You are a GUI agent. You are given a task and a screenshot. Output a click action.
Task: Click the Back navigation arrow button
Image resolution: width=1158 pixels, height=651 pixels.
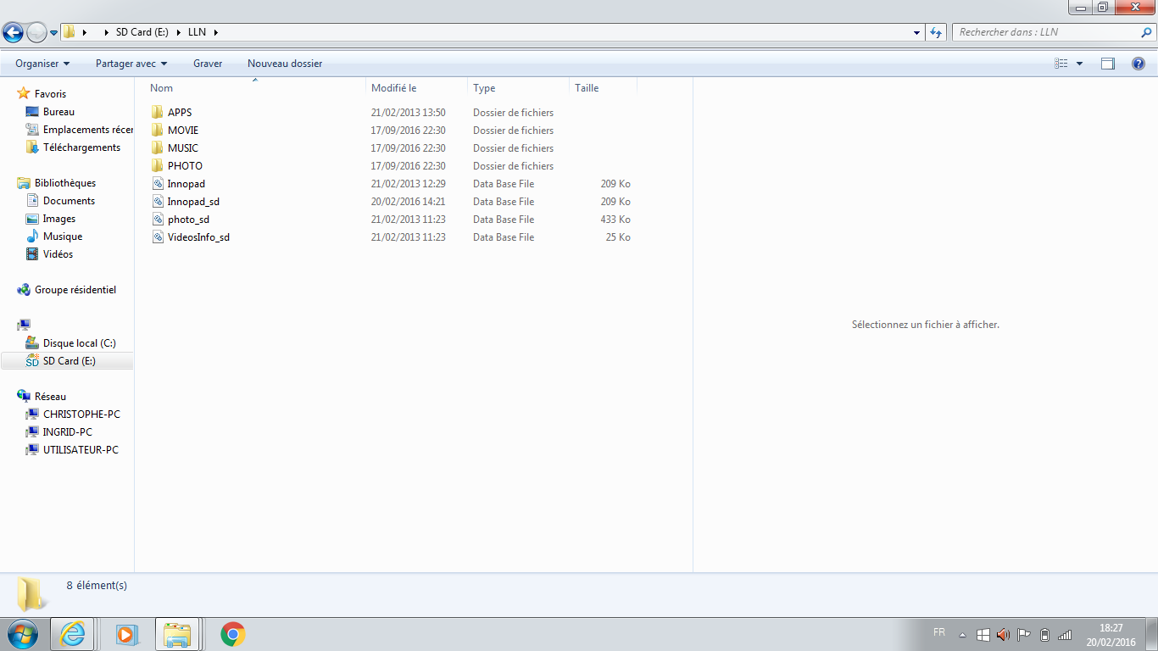(x=13, y=33)
